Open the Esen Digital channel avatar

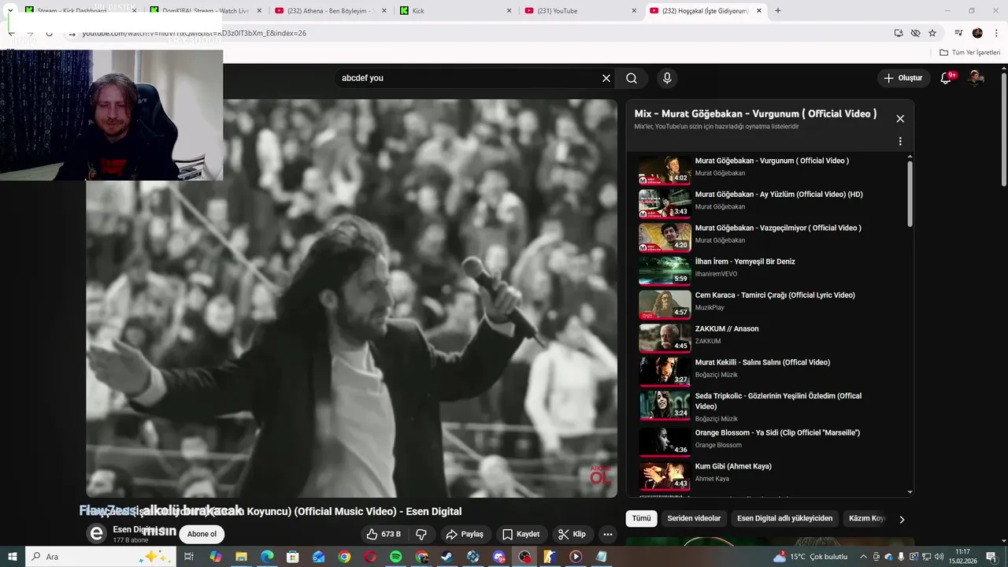(x=96, y=534)
